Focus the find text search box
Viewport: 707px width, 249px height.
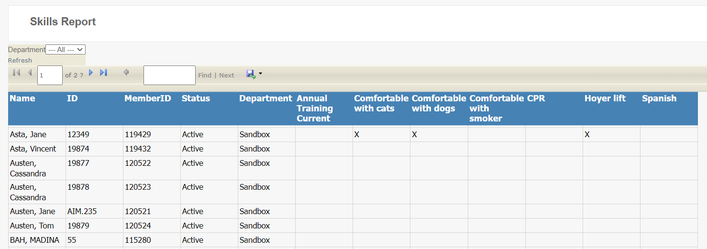169,75
